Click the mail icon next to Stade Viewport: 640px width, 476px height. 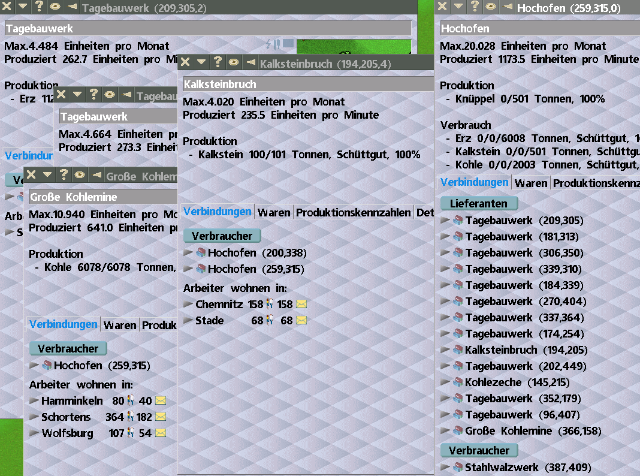coord(301,321)
